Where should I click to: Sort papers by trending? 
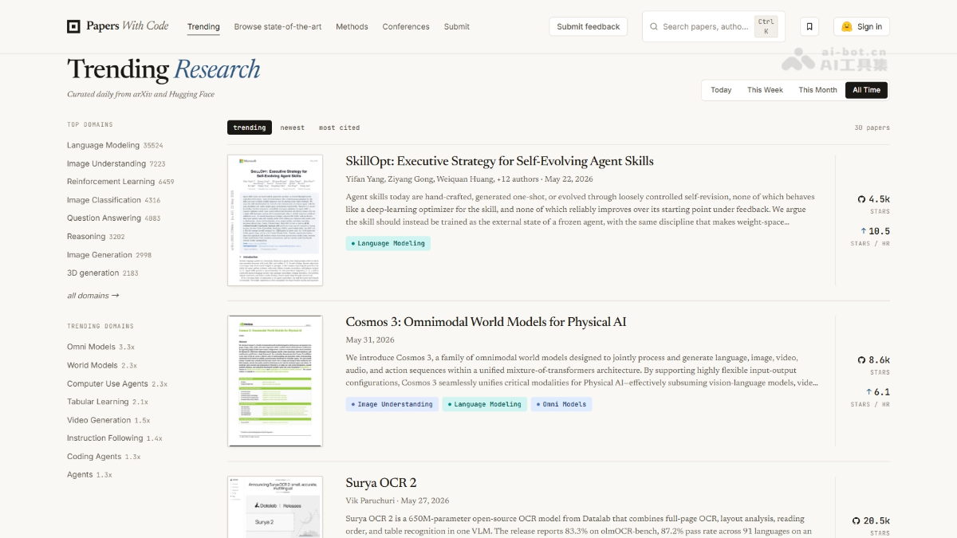tap(250, 128)
